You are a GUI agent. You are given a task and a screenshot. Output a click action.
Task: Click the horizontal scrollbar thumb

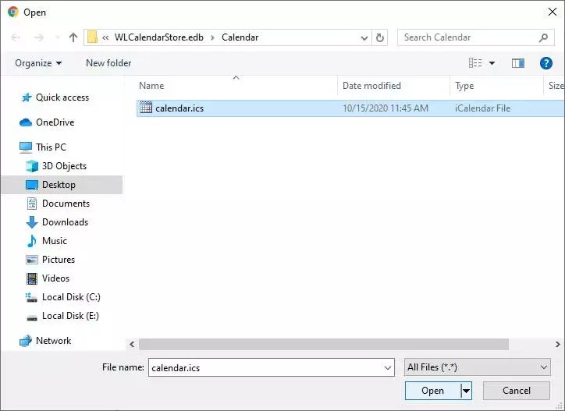[324, 345]
